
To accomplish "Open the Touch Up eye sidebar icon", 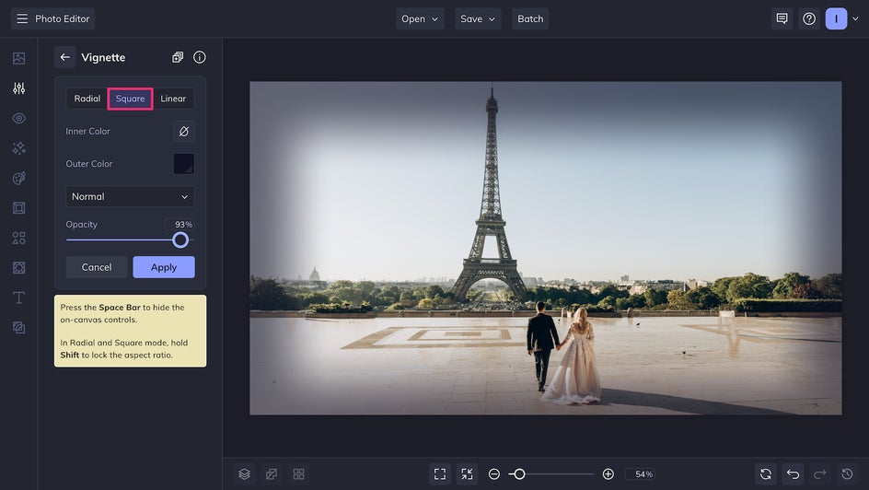I will pyautogui.click(x=18, y=118).
